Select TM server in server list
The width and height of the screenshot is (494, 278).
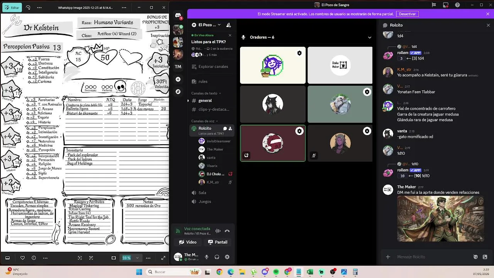tap(178, 66)
